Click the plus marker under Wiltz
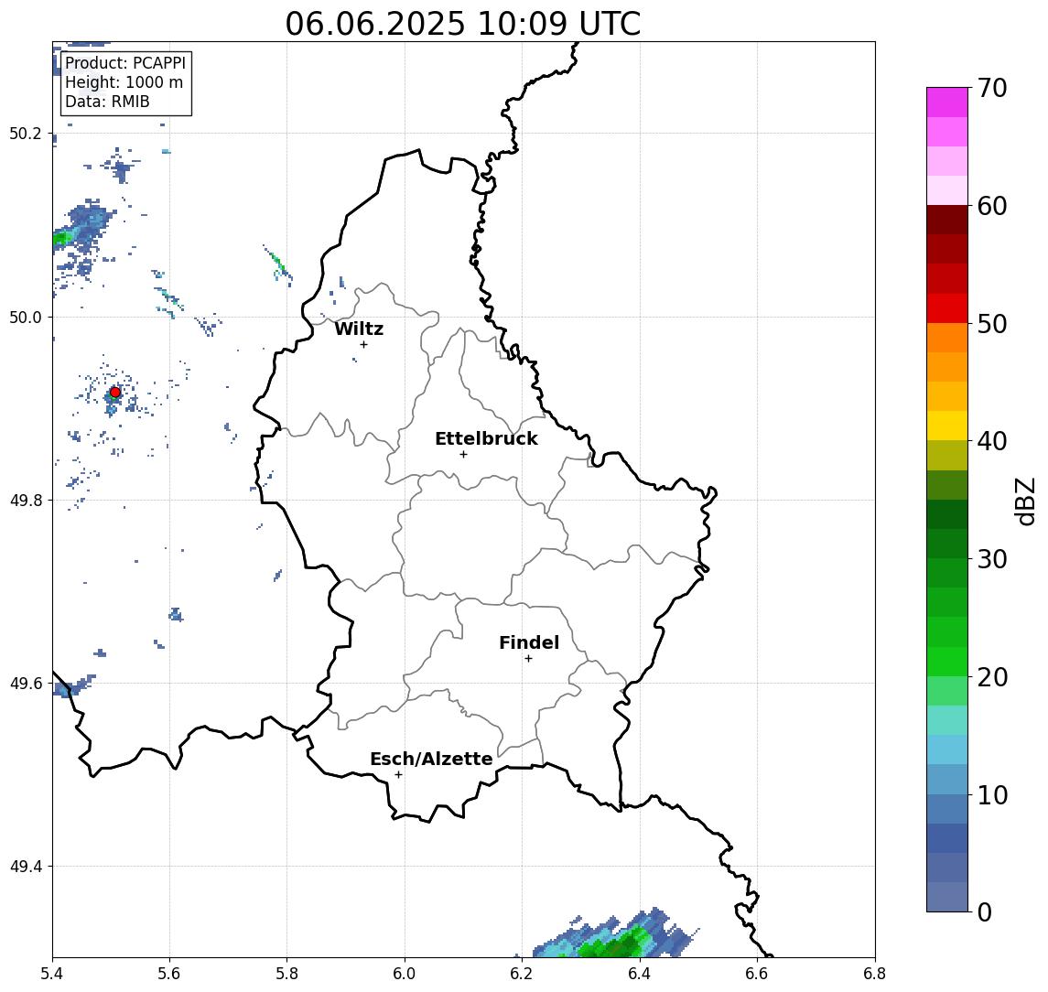The height and width of the screenshot is (992, 1048). click(x=363, y=344)
